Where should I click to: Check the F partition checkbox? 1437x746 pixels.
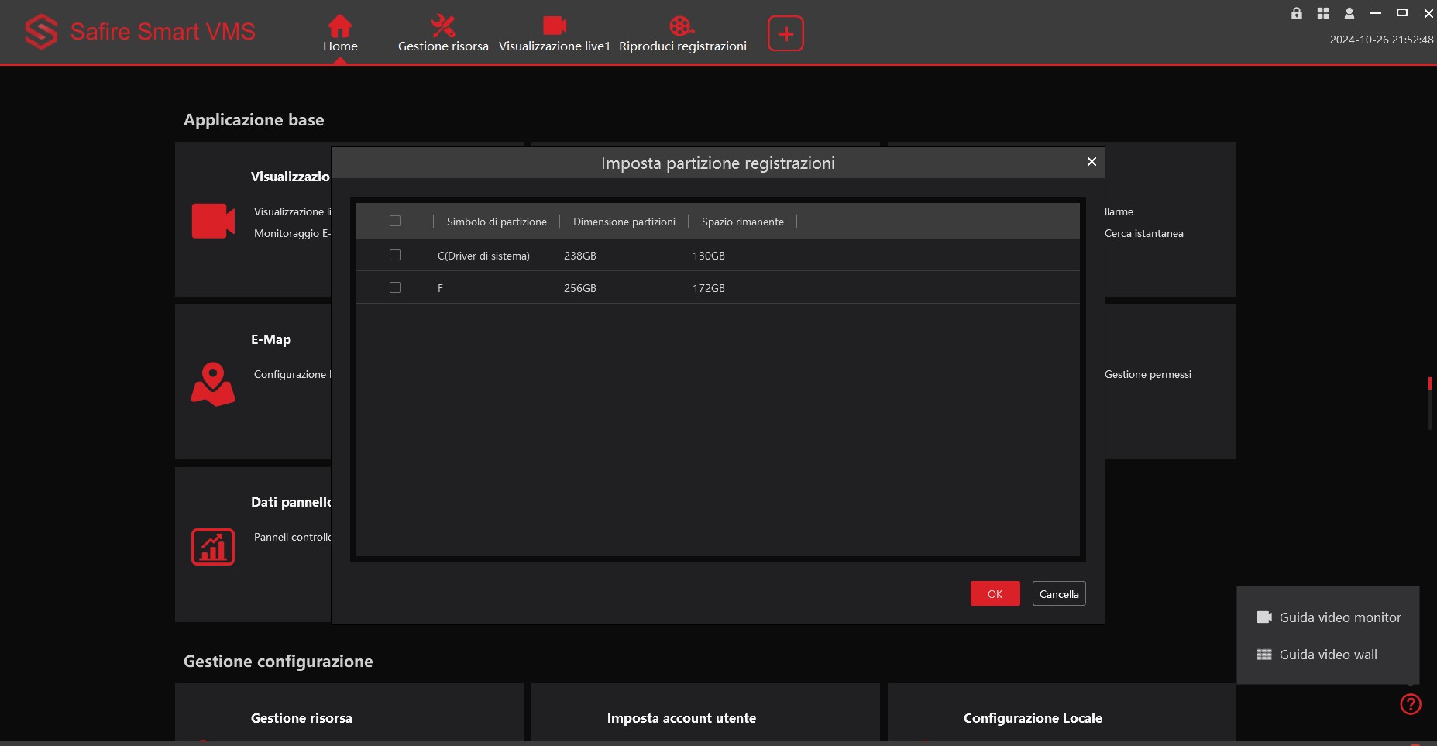(395, 287)
